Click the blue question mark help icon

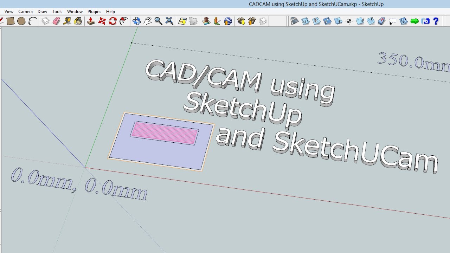click(x=436, y=21)
